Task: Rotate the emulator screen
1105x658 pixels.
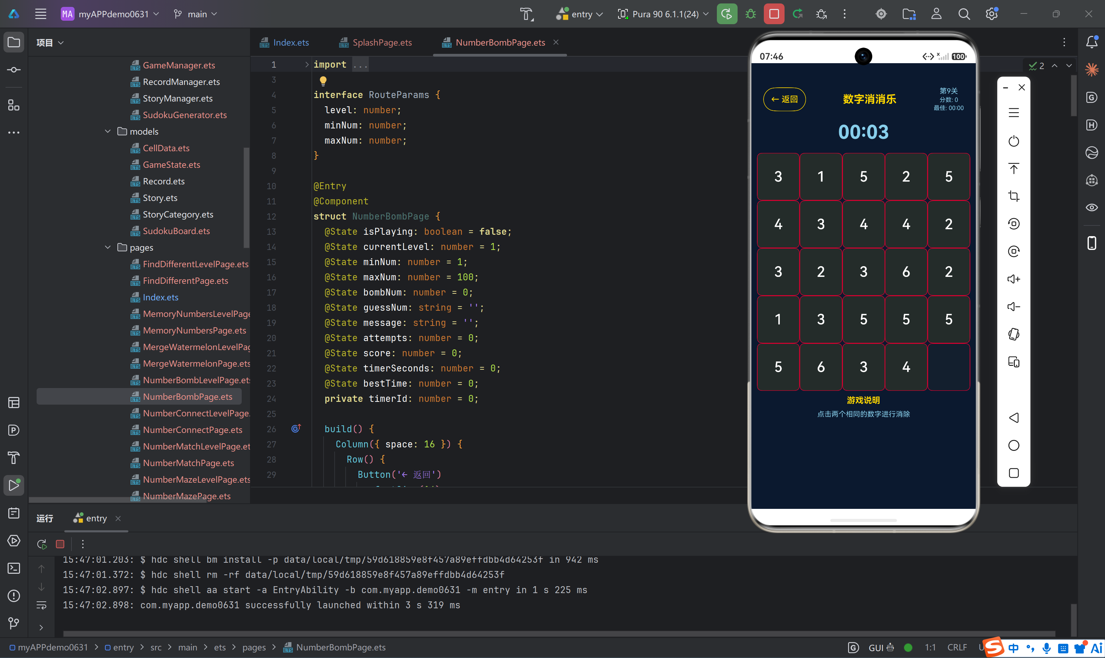Action: [x=1013, y=334]
